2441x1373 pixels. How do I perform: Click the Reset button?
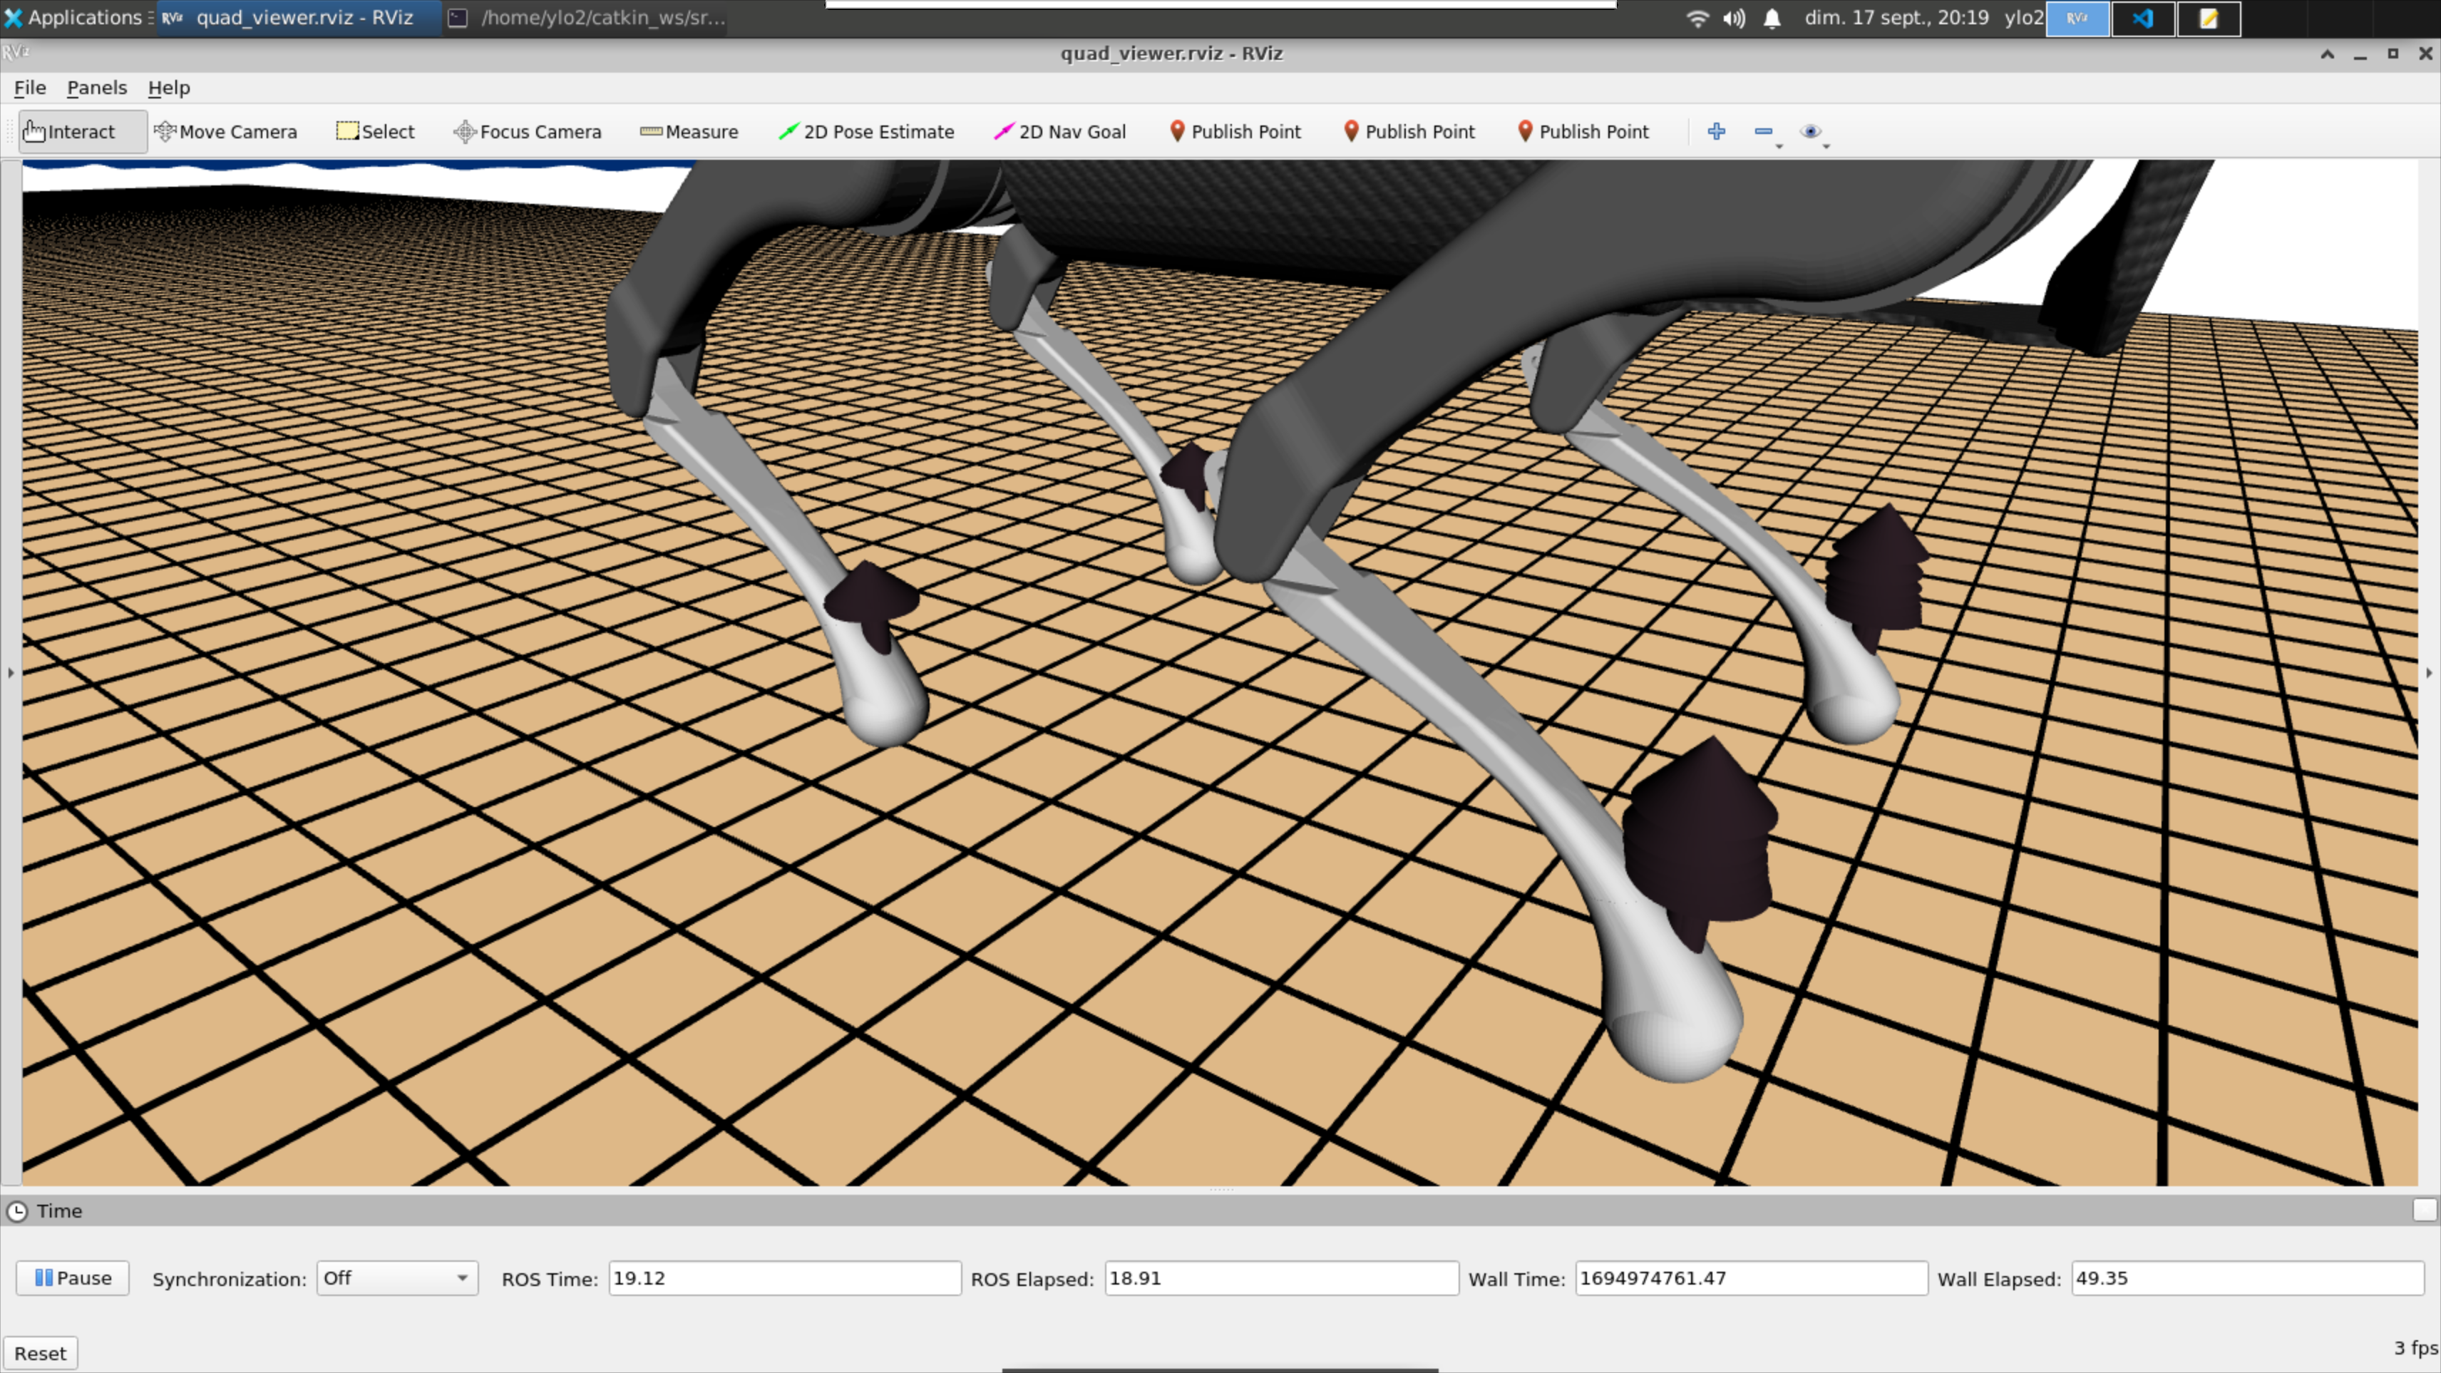(41, 1352)
